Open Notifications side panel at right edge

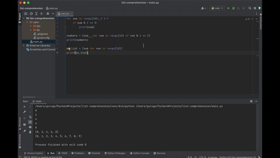click(x=261, y=22)
